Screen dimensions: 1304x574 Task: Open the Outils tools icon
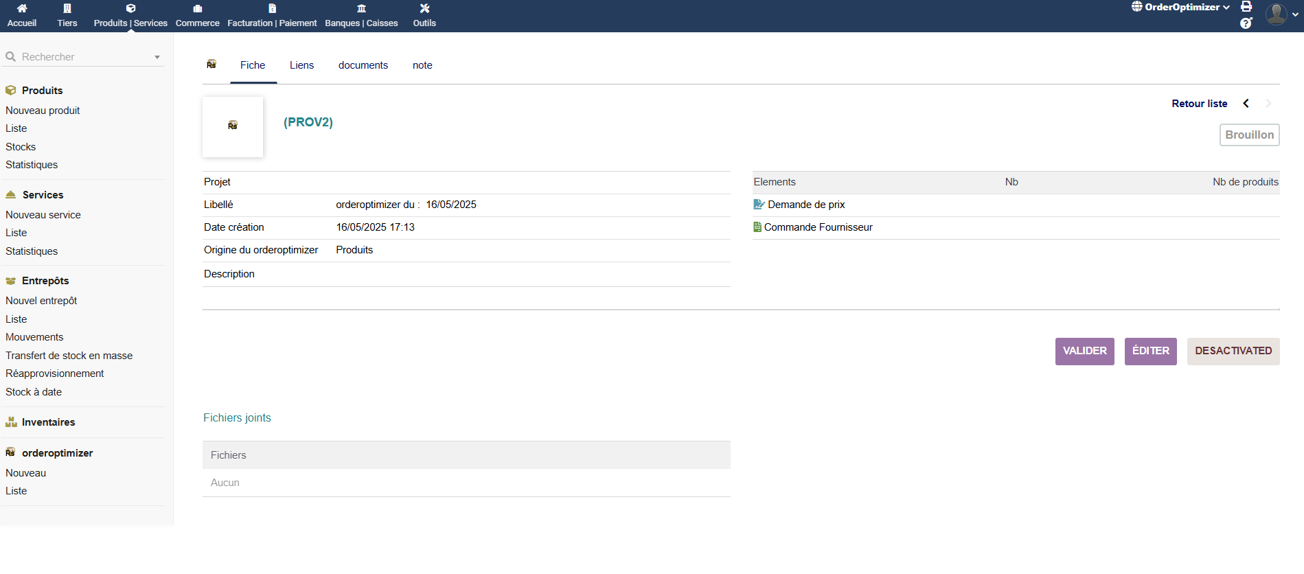coord(424,8)
